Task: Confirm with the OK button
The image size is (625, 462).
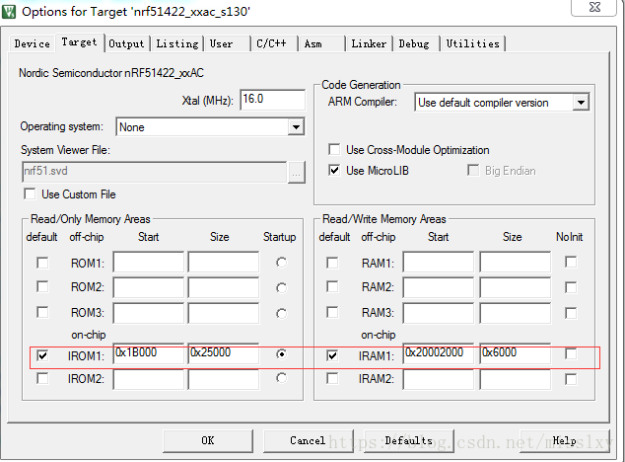Action: pyautogui.click(x=208, y=441)
